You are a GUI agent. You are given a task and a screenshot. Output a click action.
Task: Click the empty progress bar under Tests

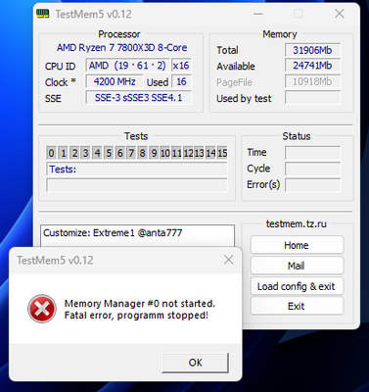coord(137,185)
